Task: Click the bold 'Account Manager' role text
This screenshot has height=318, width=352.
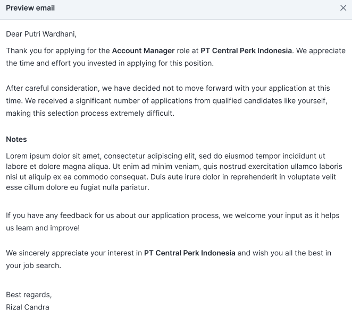Action: point(143,51)
